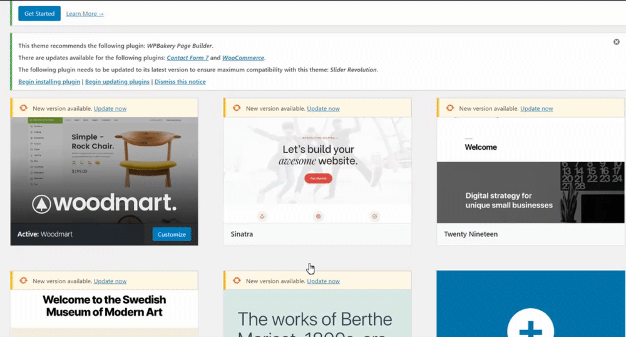Screen dimensions: 626x337
Task: Click Update now for Twenty Nineteen theme
Action: (x=536, y=108)
